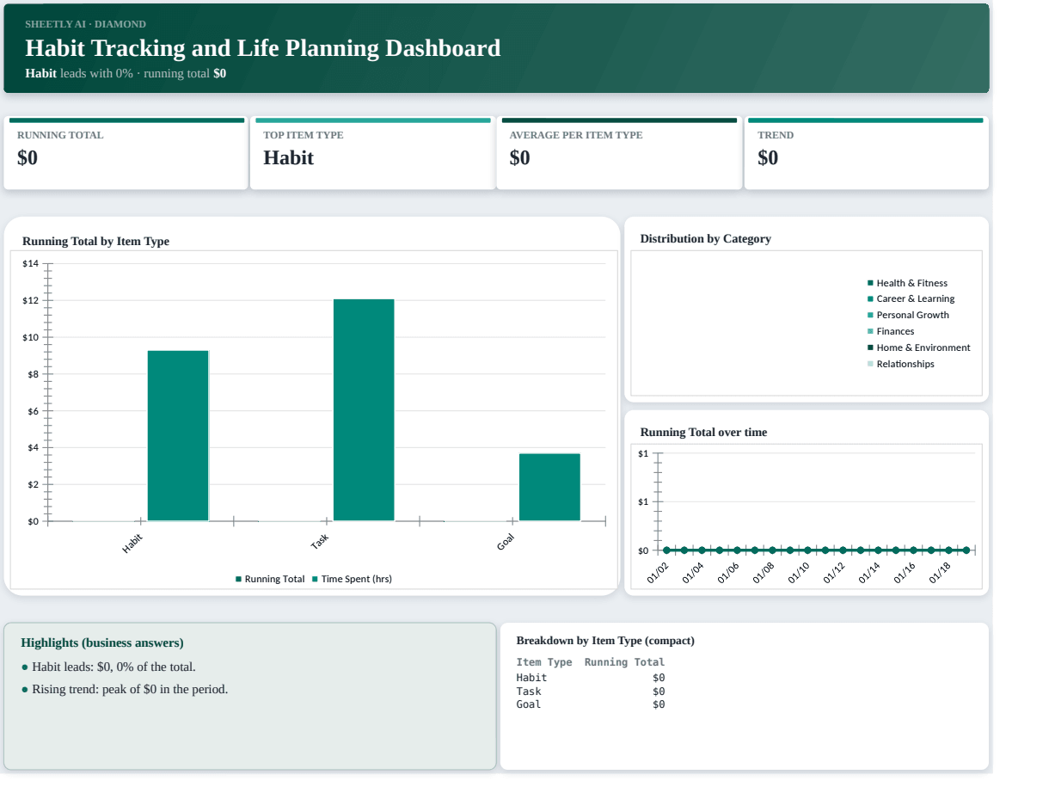Click the Running Total column header
The image size is (1055, 793).
pos(625,662)
